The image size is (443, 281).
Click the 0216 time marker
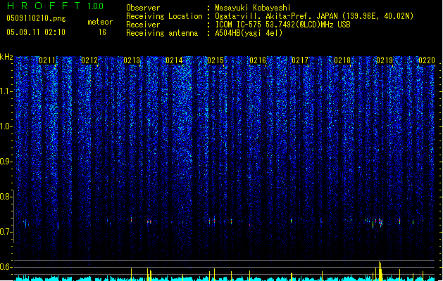coord(258,60)
